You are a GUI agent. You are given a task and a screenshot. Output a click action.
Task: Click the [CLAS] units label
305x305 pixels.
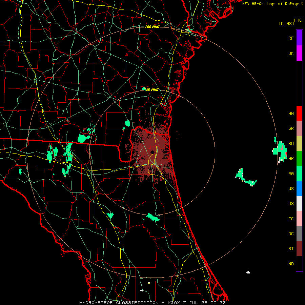286,24
